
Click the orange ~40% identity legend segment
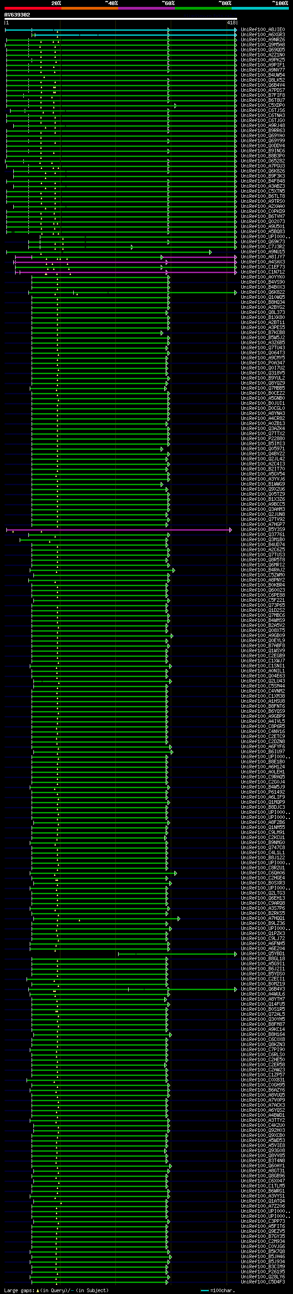point(90,8)
